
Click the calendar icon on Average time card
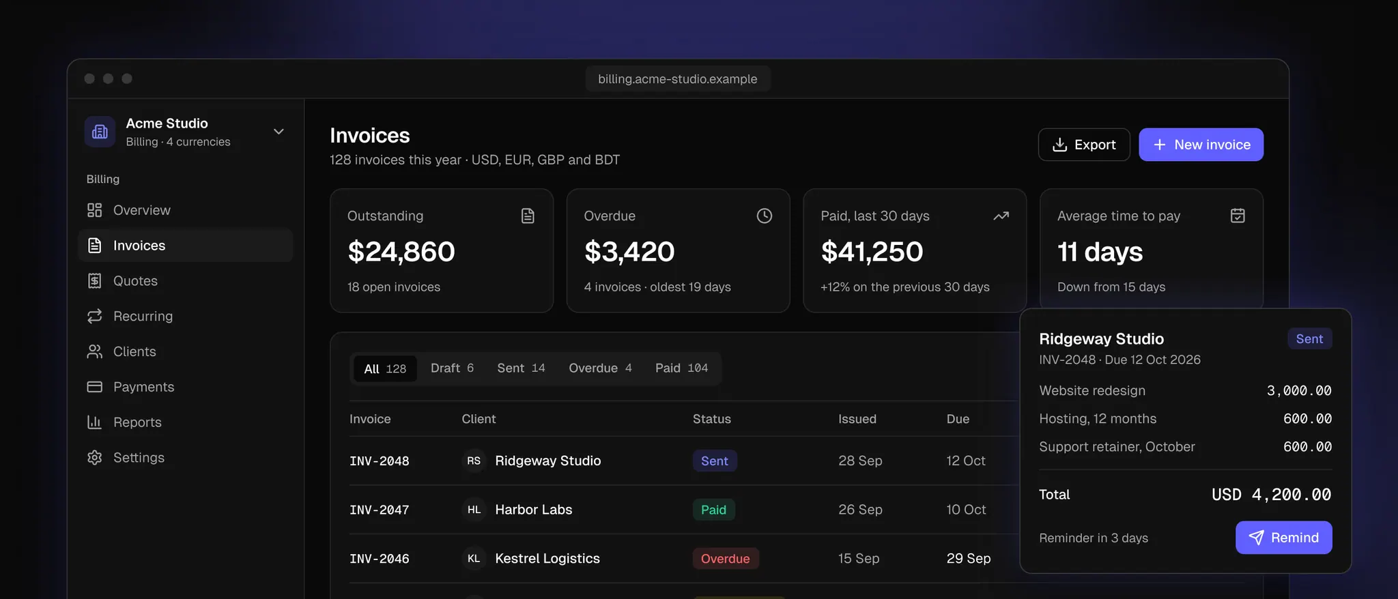(1238, 216)
